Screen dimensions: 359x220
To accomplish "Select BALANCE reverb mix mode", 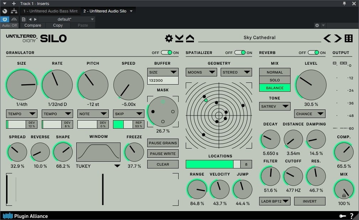I will coord(275,88).
